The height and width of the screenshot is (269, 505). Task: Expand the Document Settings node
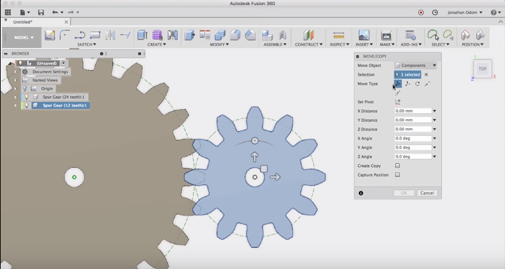click(15, 72)
